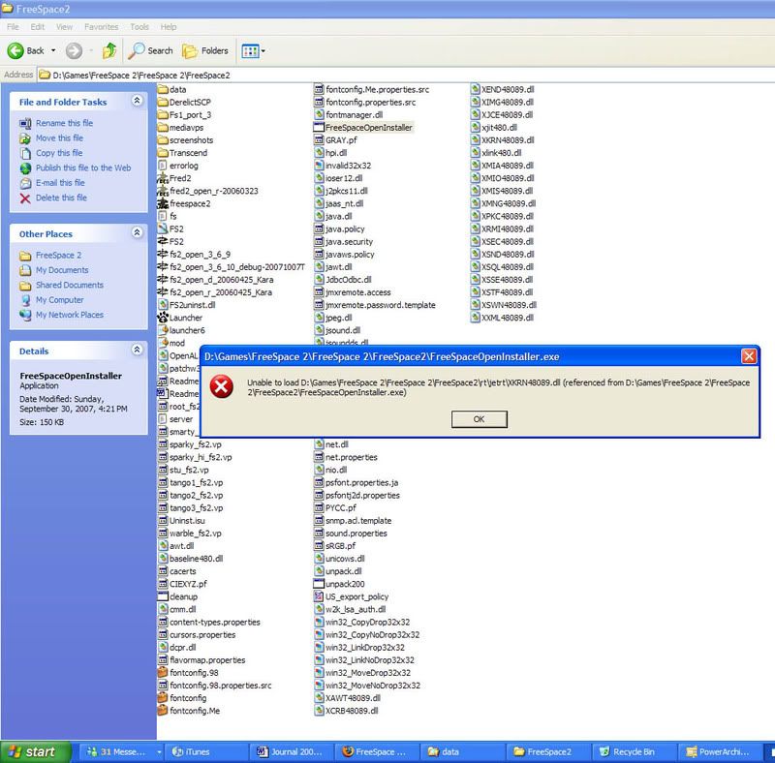Click Delete this file link
Viewport: 775px width, 763px height.
(61, 198)
